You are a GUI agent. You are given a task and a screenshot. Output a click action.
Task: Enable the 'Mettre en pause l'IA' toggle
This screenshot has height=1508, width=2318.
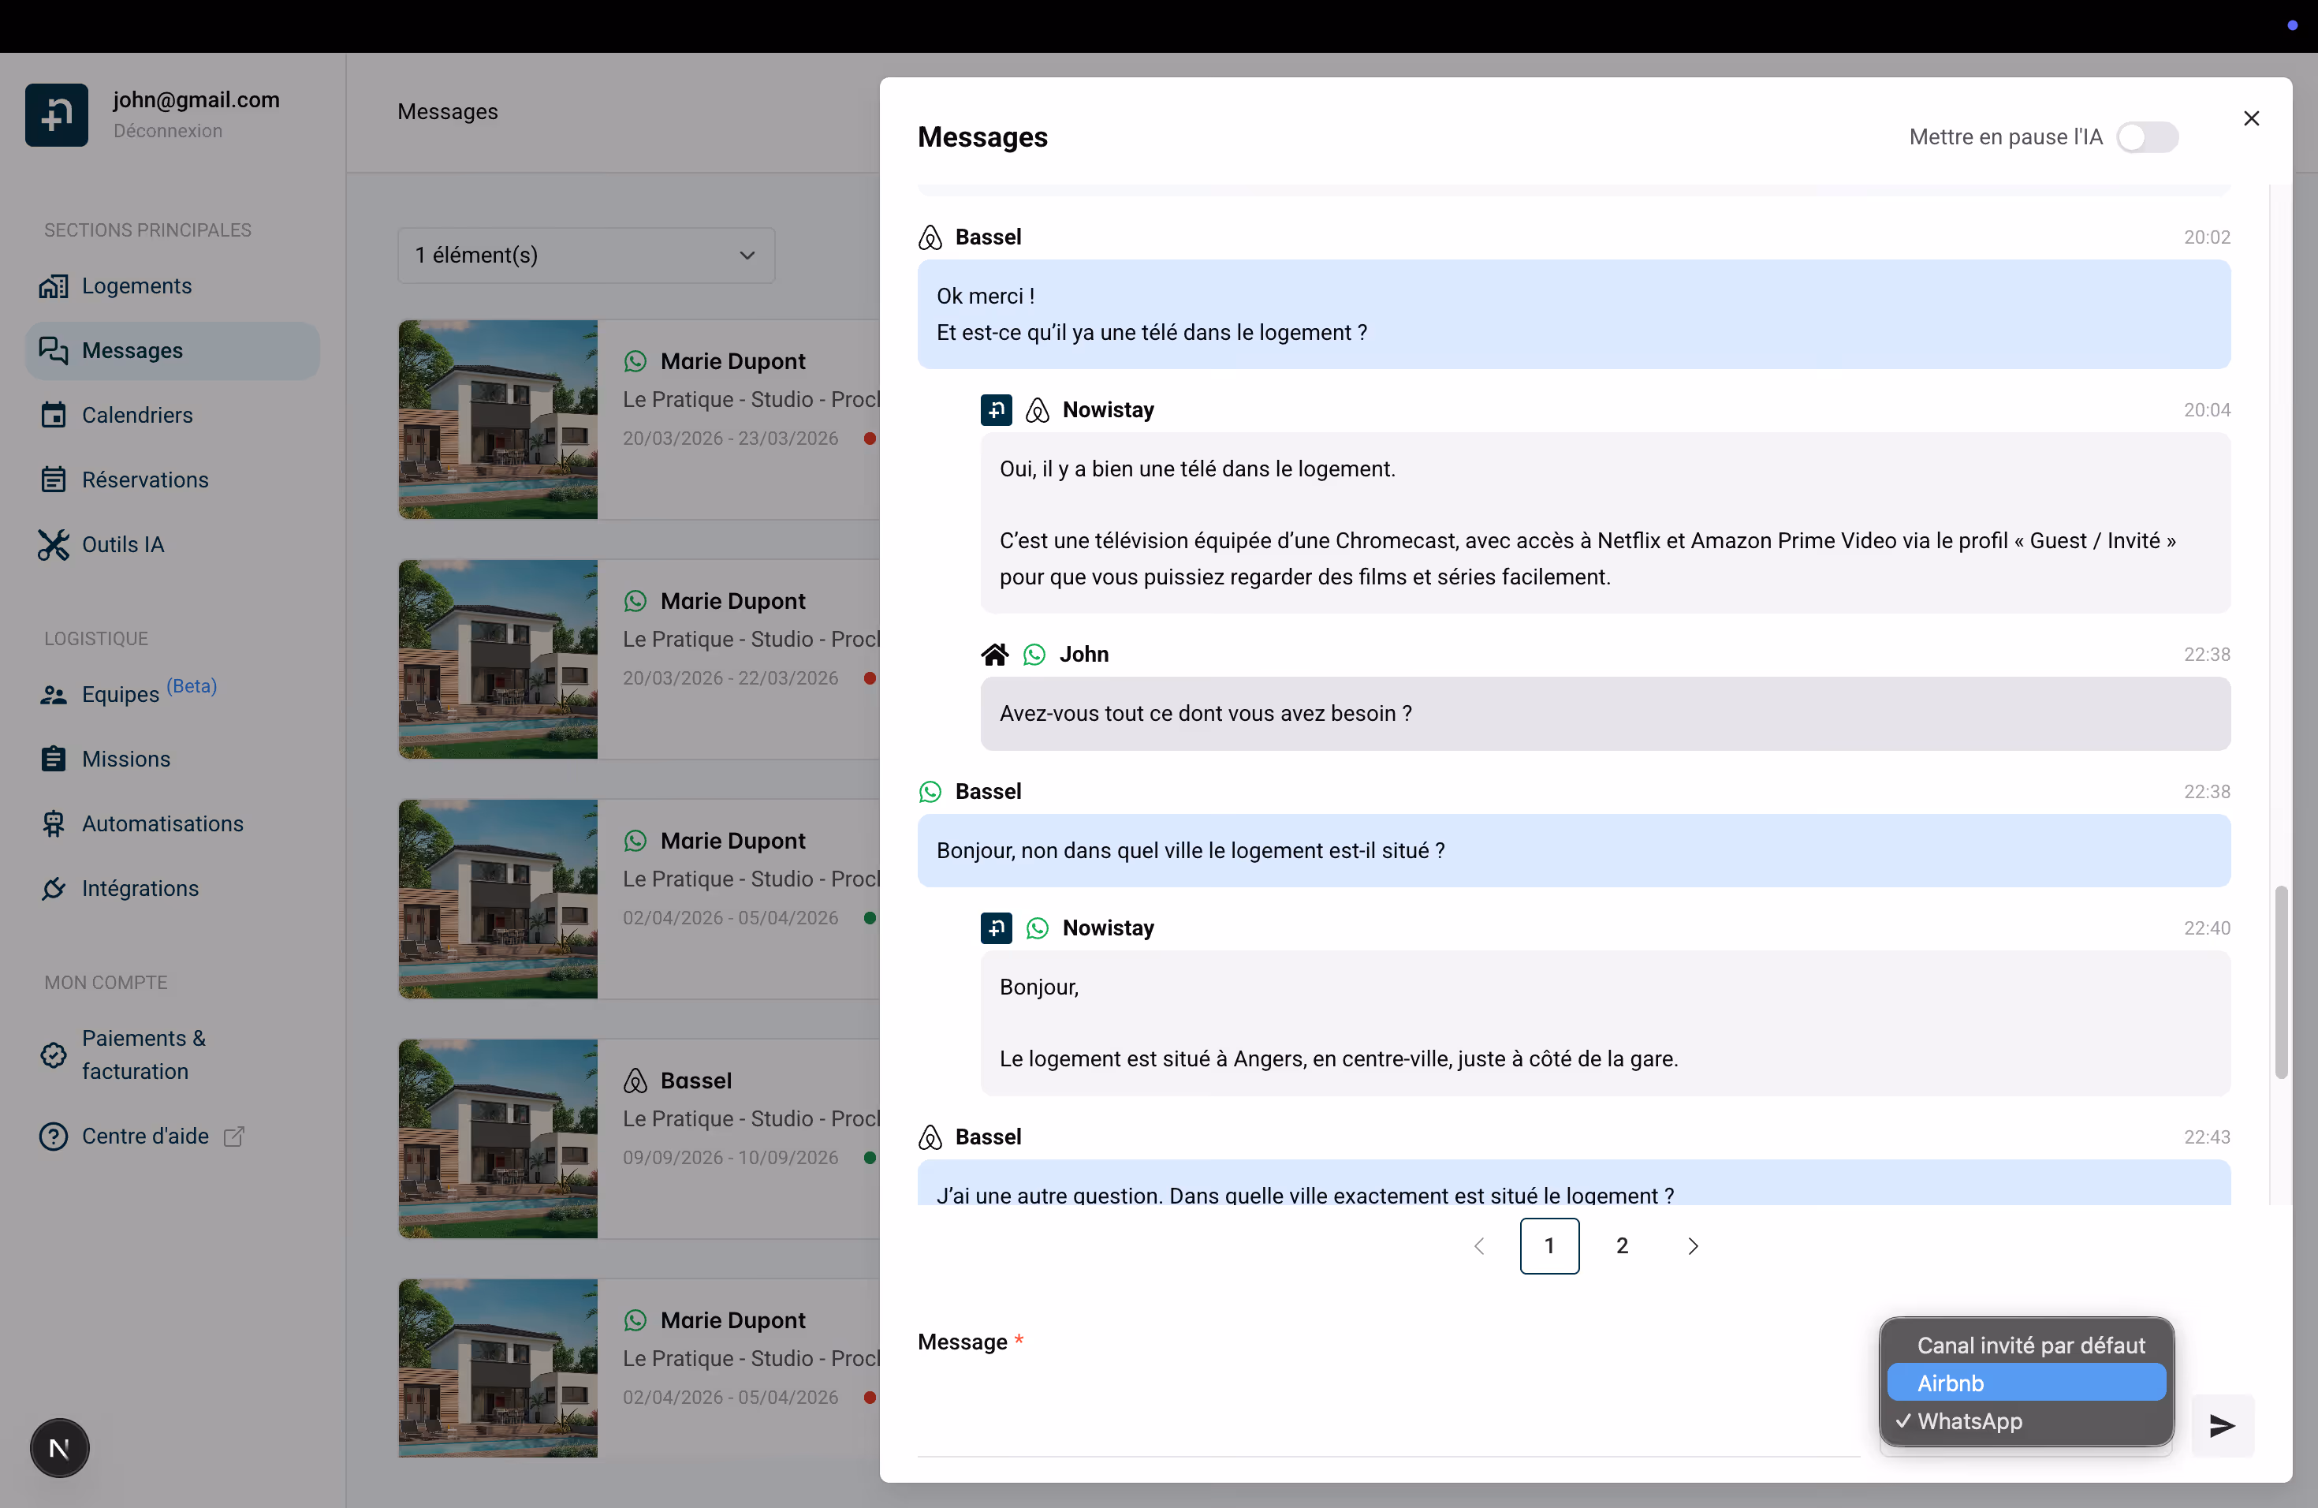point(2147,136)
